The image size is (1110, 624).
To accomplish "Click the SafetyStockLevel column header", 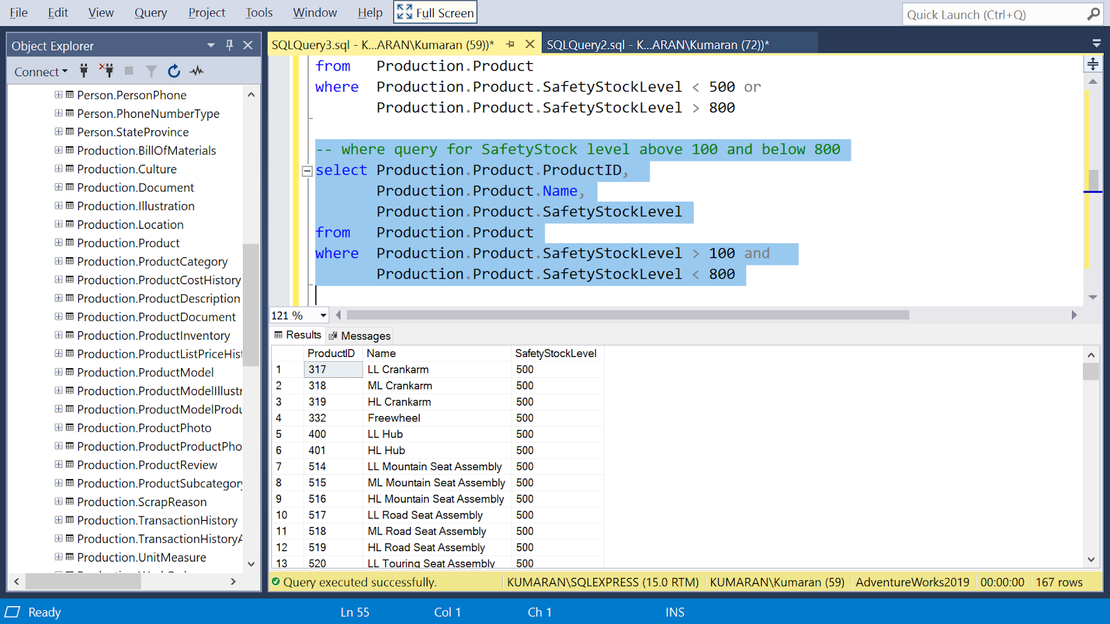I will 557,353.
